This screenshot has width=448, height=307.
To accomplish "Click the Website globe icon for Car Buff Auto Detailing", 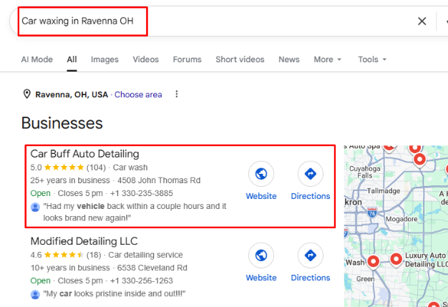I will (x=261, y=174).
